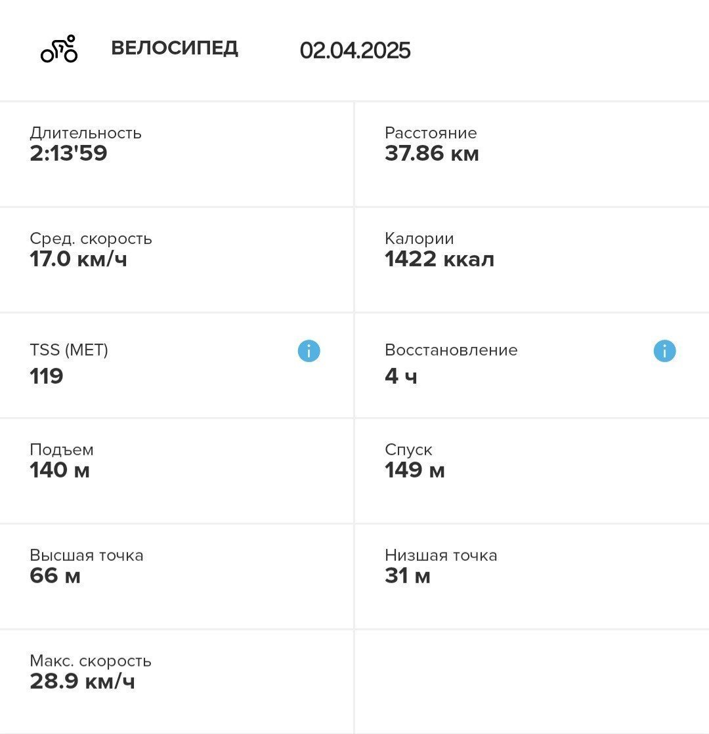Select Высшая точка 66 м tile
The image size is (709, 734).
pyautogui.click(x=177, y=577)
